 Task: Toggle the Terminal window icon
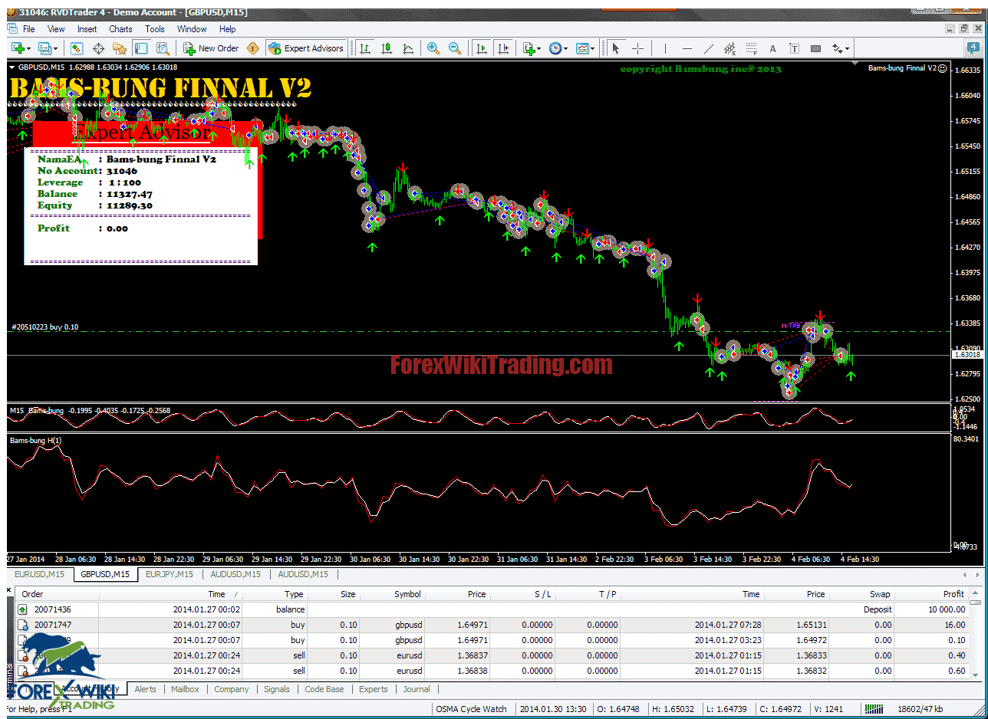click(x=141, y=48)
